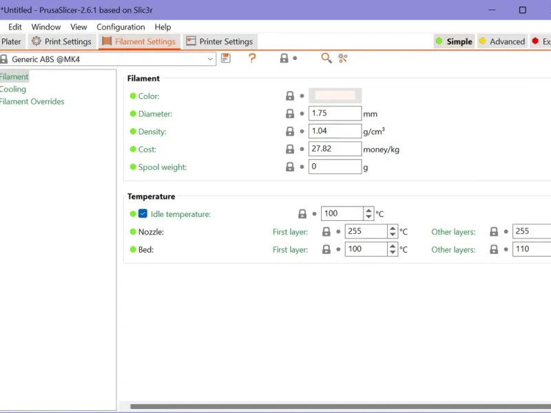Click Bed other layers temperature field
Viewport: 551px width, 413px height.
point(531,249)
